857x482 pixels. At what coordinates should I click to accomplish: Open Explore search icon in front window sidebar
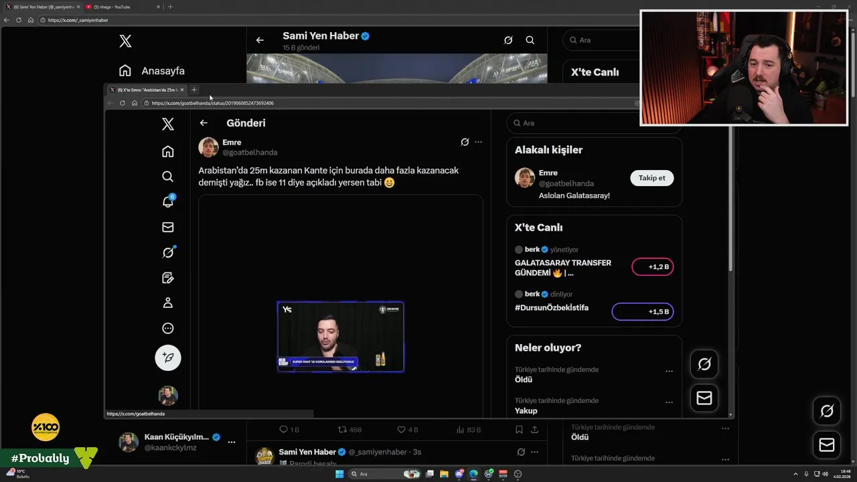pyautogui.click(x=168, y=177)
